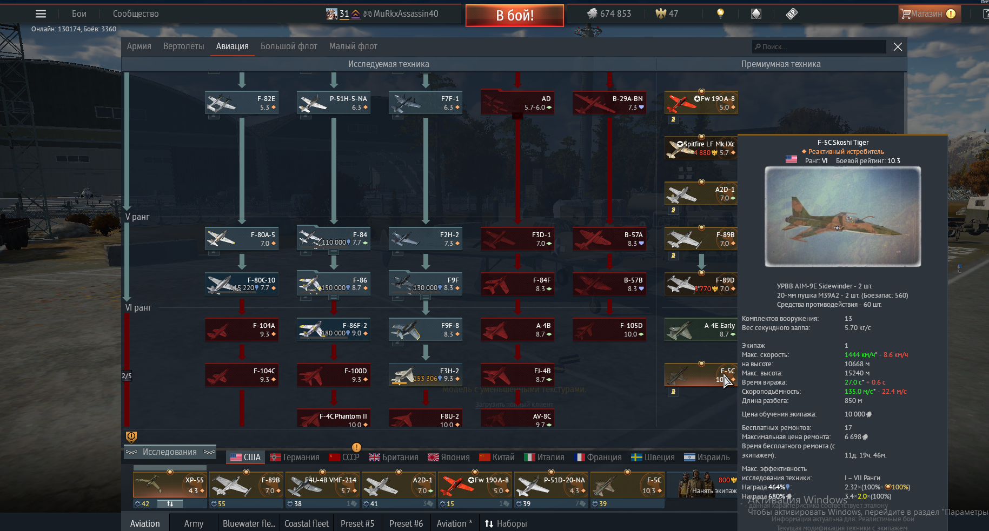Viewport: 989px width, 531px height.
Task: Choose the СССР nation tab
Action: point(344,457)
